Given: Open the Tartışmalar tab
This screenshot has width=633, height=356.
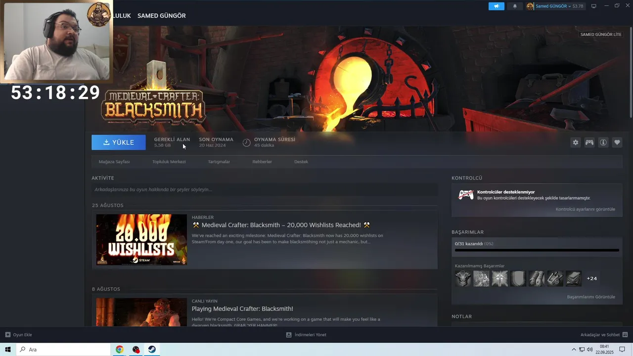Looking at the screenshot, I should [x=219, y=162].
